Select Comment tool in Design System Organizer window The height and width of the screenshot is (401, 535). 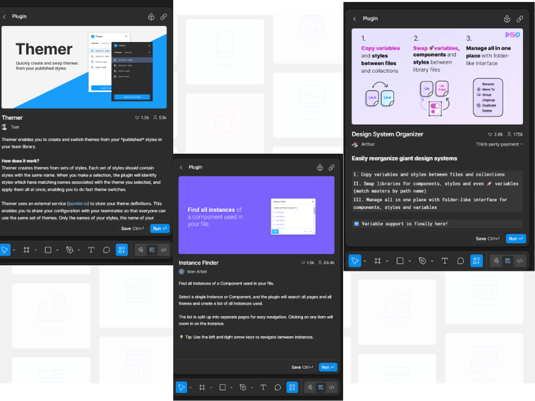coord(461,261)
